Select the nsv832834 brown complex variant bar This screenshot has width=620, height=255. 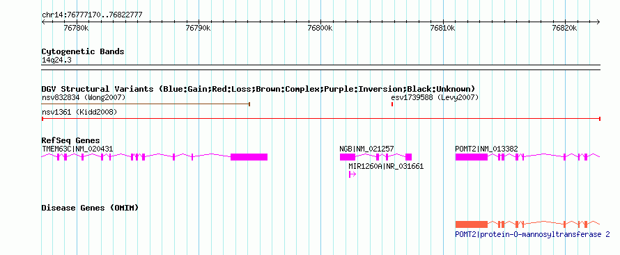146,104
